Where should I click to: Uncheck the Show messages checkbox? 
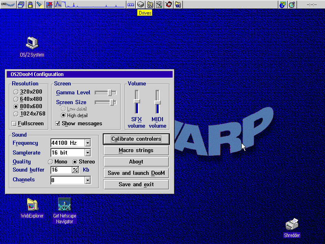pos(58,124)
